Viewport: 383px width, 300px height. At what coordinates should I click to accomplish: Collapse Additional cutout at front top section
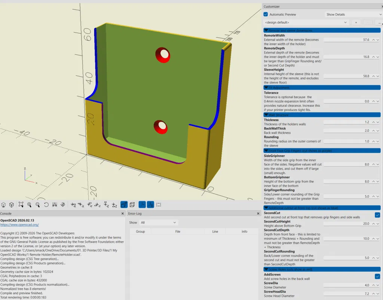(x=322, y=208)
